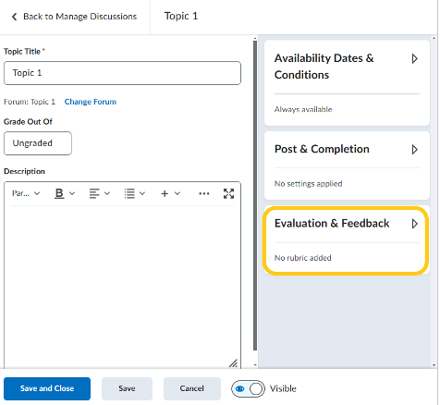Click the insert stuff plus icon
The width and height of the screenshot is (440, 405).
point(165,193)
